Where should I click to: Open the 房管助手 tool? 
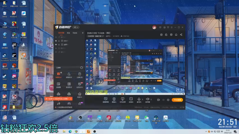pos(69,75)
